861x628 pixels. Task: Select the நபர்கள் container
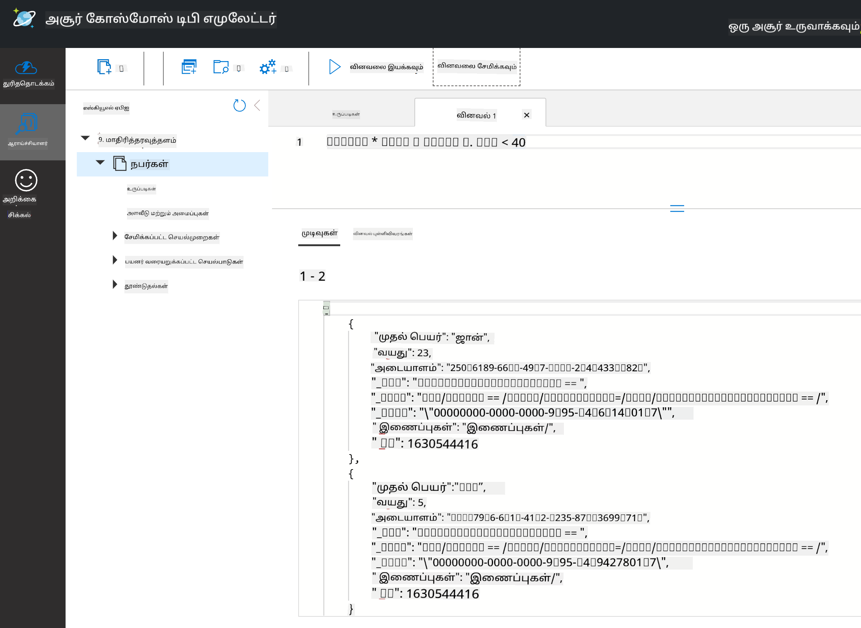173,164
